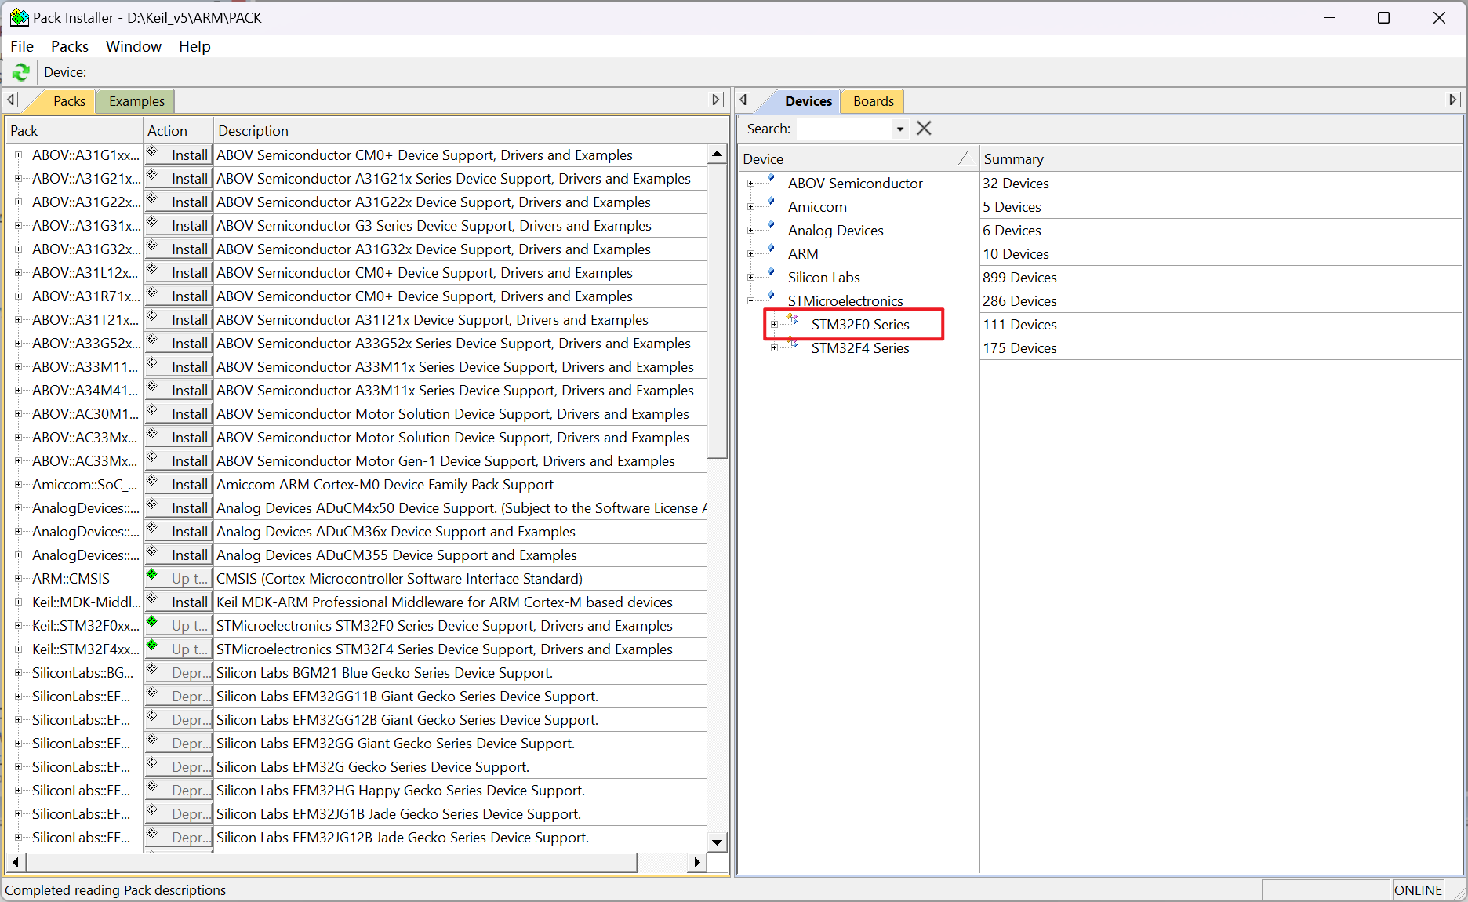Screen dimensions: 1468x902
Task: Sort by the Device column header
Action: pyautogui.click(x=859, y=159)
